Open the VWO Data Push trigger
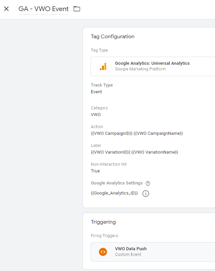The image size is (215, 271). [x=153, y=252]
